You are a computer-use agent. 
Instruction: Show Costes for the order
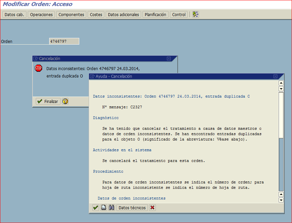96,14
